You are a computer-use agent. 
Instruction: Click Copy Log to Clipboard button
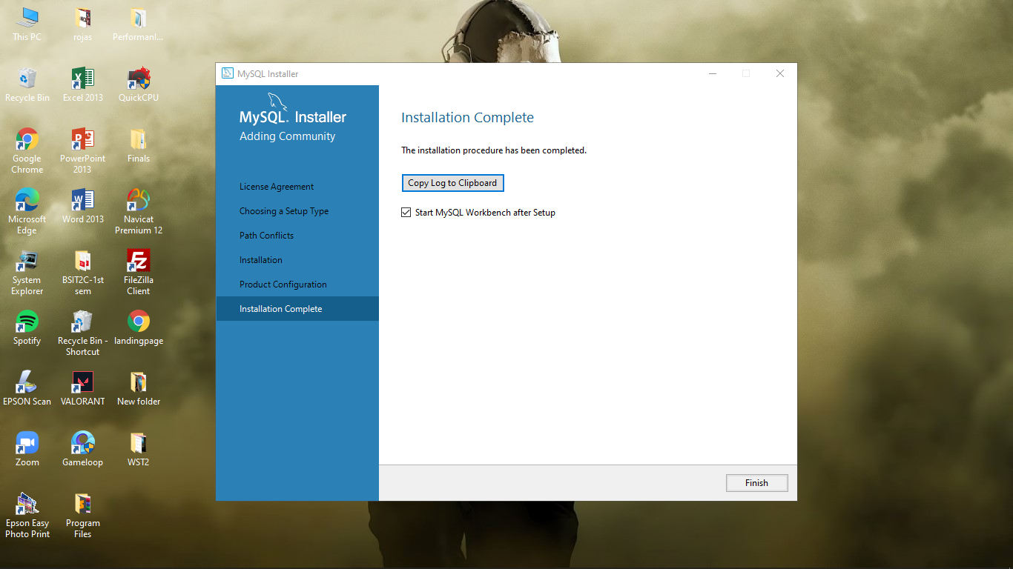click(452, 183)
